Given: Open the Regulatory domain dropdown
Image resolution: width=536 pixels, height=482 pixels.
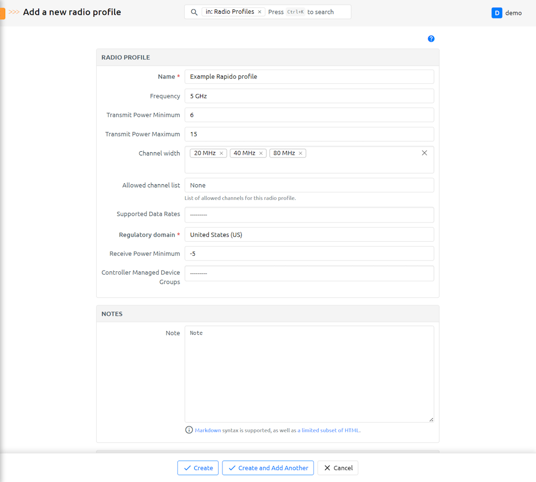Looking at the screenshot, I should pyautogui.click(x=309, y=235).
